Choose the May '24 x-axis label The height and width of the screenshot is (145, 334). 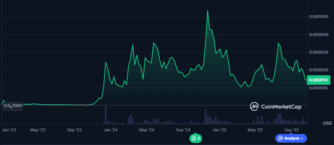click(146, 129)
